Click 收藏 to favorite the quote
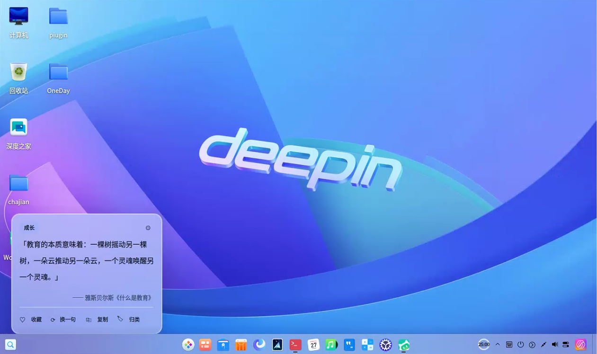This screenshot has height=354, width=597. pos(31,319)
